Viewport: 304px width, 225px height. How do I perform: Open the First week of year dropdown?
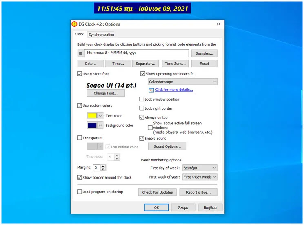coord(200,177)
